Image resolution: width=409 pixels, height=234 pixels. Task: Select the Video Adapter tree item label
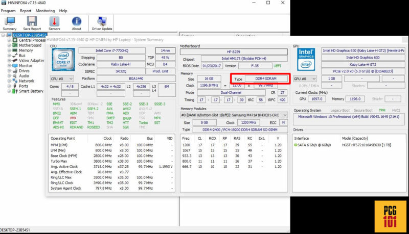point(32,61)
